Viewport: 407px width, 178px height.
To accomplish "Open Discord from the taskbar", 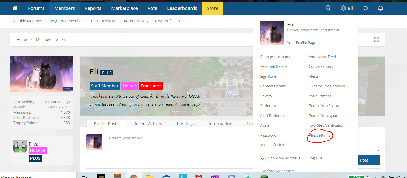I will [x=232, y=176].
